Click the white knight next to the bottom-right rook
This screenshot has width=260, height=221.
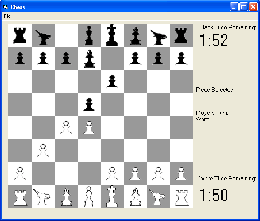pyautogui.click(x=158, y=196)
